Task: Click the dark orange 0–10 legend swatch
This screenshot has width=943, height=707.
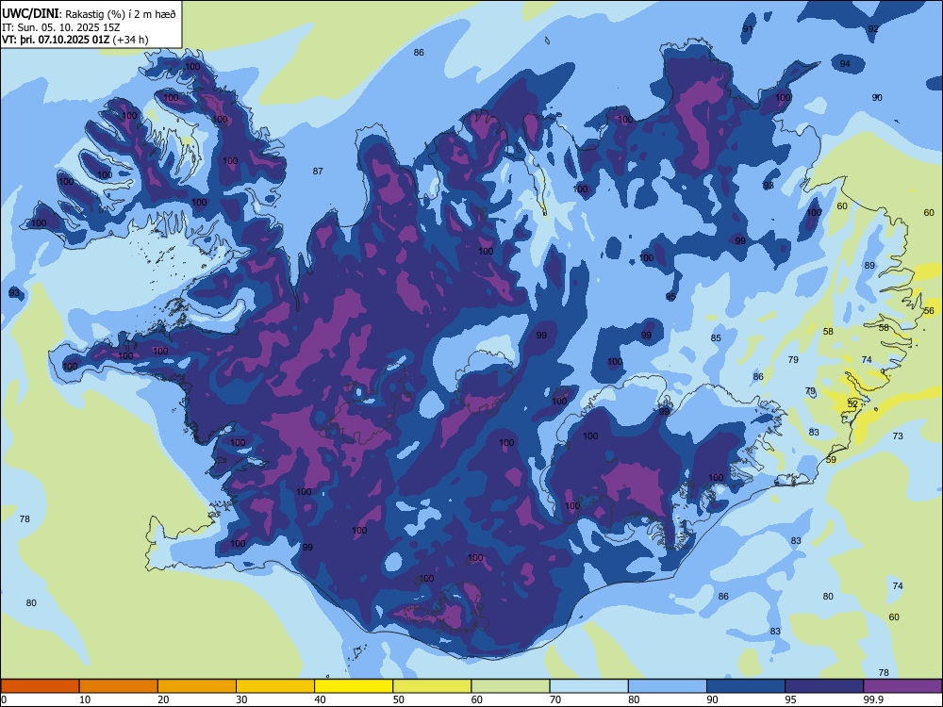Action: [x=40, y=686]
